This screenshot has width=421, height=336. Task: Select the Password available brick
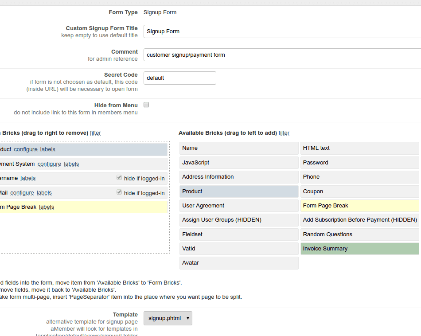coord(359,163)
